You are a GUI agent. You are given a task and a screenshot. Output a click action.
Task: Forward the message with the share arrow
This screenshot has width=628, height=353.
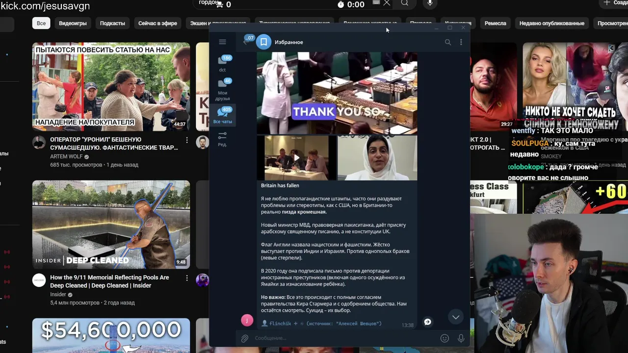click(427, 322)
